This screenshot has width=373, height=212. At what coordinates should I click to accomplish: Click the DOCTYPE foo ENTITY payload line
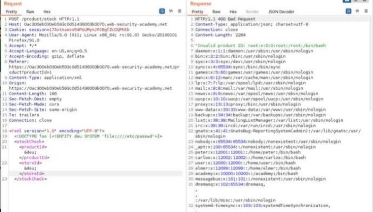(88, 137)
